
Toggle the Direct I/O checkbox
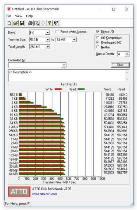point(98,32)
